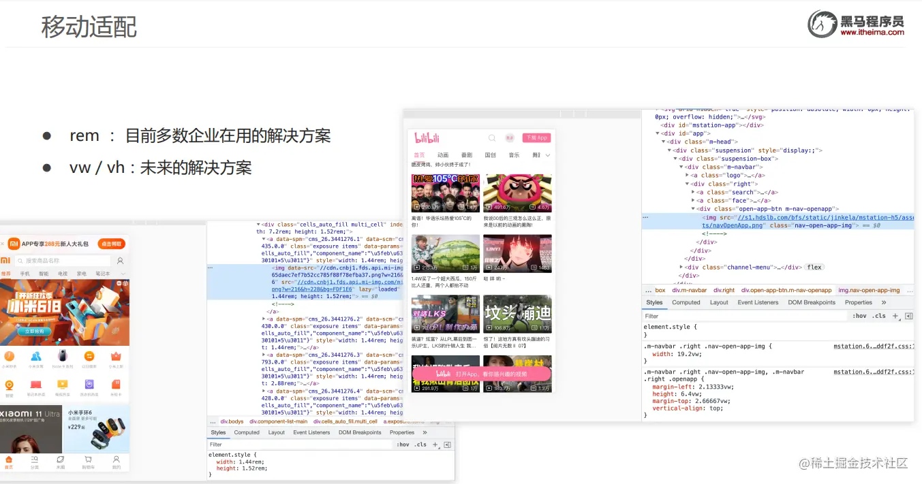The height and width of the screenshot is (484, 922).
Task: Expand the bilibili channel tabs chevron
Action: [x=549, y=156]
